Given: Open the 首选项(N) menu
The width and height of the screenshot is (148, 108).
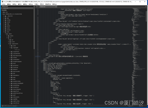Looking at the screenshot, I should [48, 4].
